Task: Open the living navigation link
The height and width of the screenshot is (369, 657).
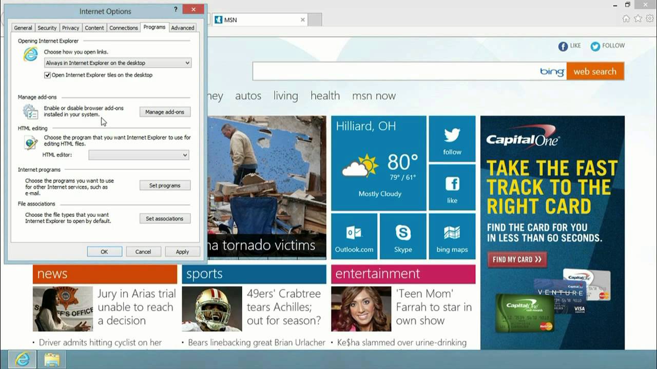Action: [286, 96]
